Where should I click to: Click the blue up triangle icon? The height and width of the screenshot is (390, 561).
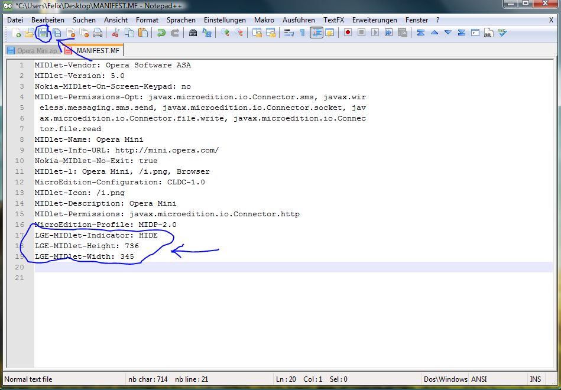click(x=434, y=33)
